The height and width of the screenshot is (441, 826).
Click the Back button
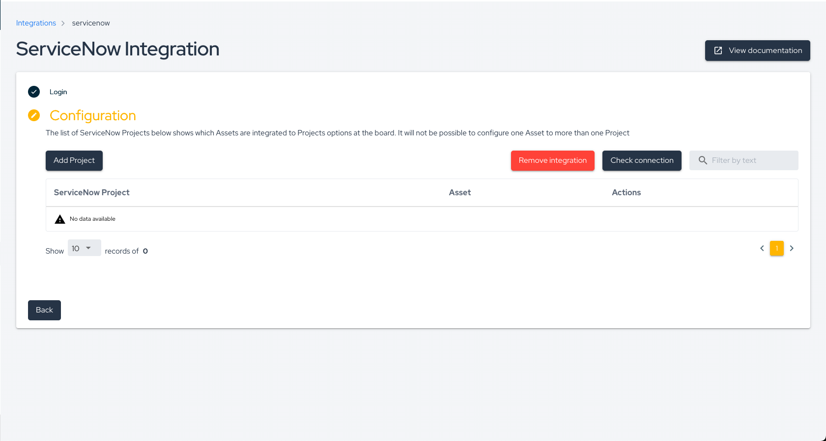pyautogui.click(x=44, y=310)
